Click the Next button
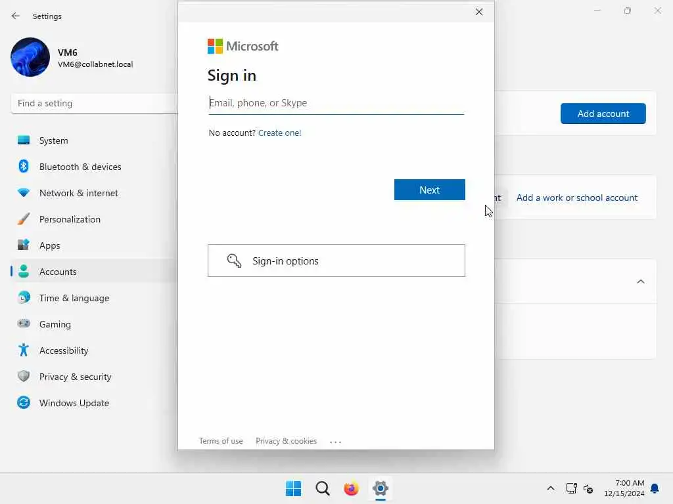This screenshot has height=504, width=673. 429,190
